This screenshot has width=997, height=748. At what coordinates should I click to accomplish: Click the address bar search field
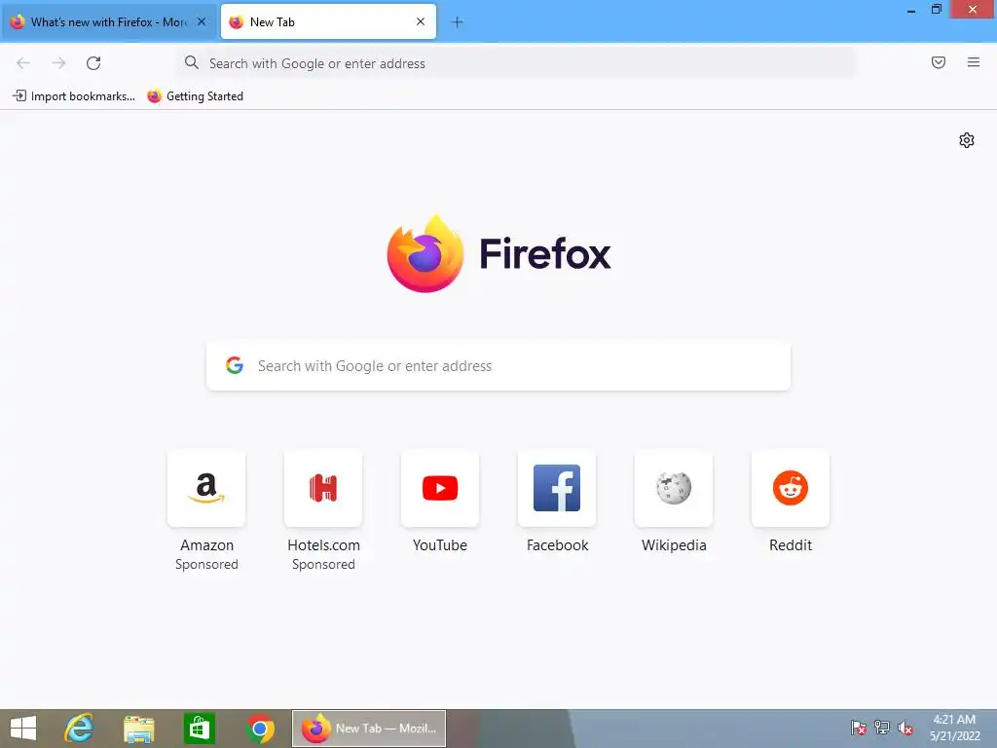515,63
